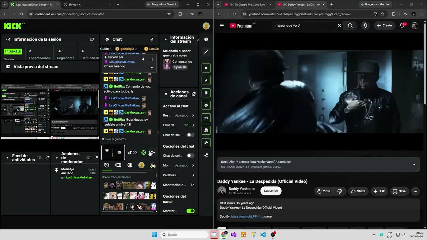Expand the Next up queue chevron on YouTube
This screenshot has height=240, width=427.
point(414,164)
